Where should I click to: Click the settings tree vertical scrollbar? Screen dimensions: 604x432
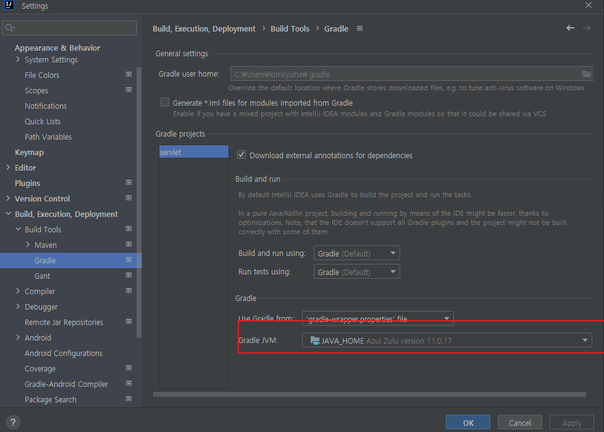pos(139,202)
